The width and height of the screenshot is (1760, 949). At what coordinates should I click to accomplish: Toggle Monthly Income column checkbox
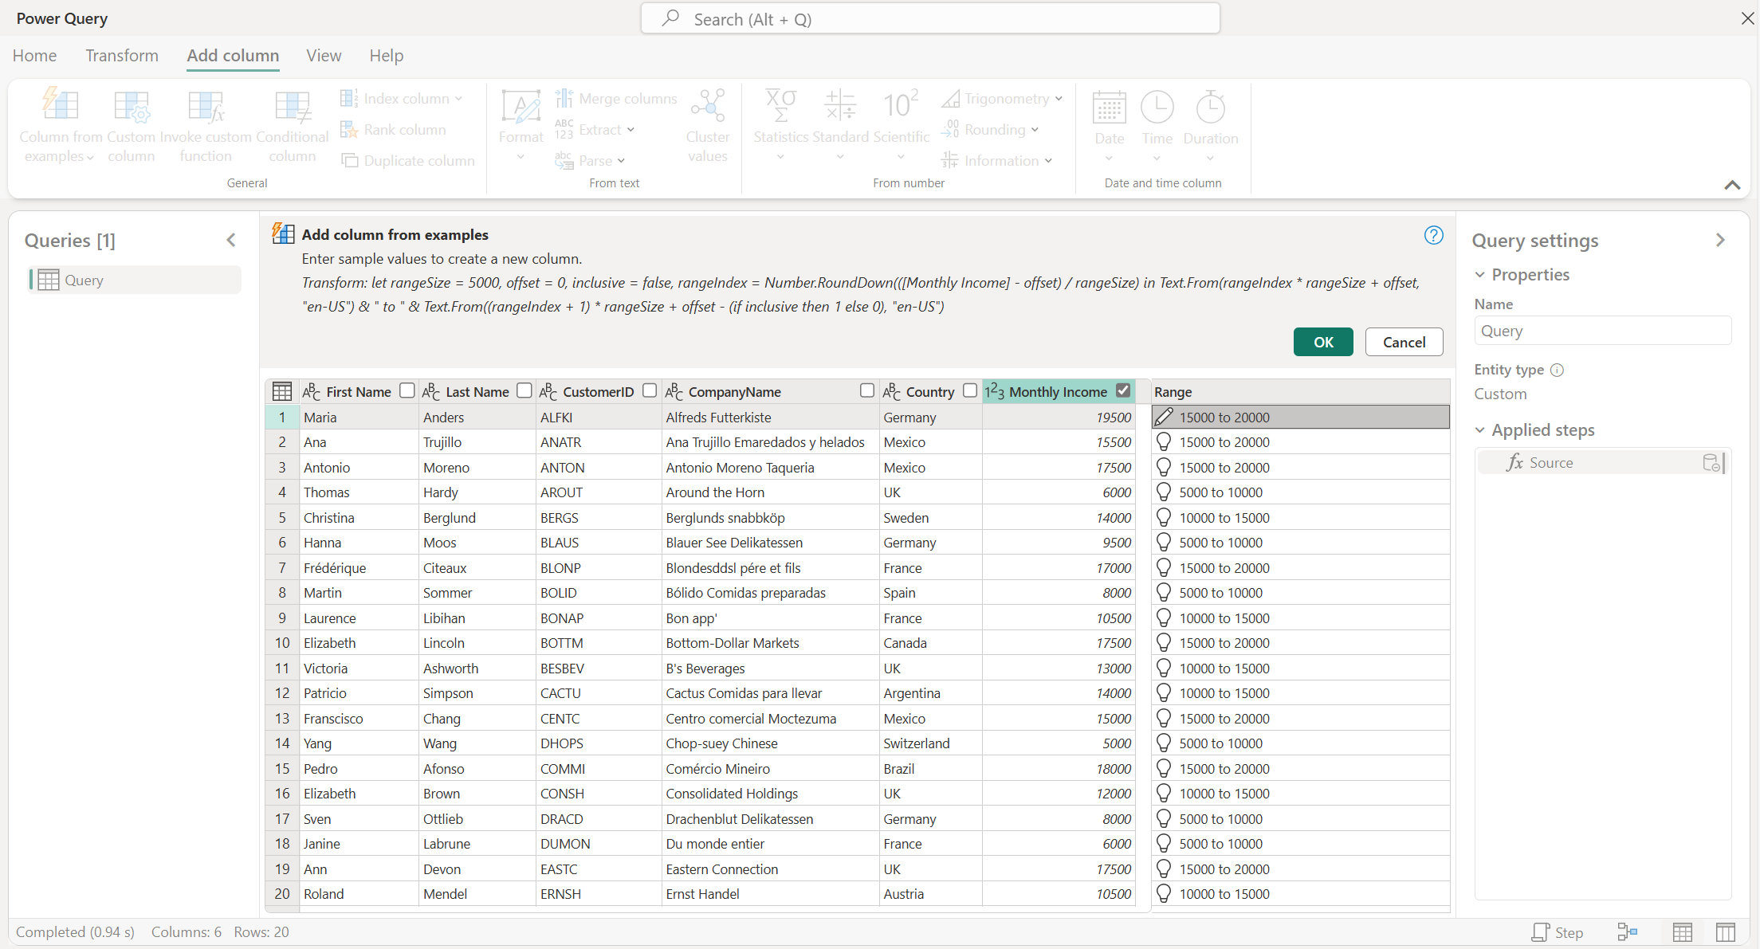(x=1123, y=390)
